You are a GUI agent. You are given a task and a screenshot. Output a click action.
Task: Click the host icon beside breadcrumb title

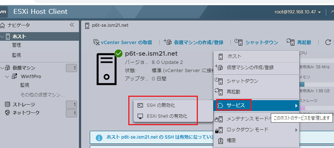point(87,25)
